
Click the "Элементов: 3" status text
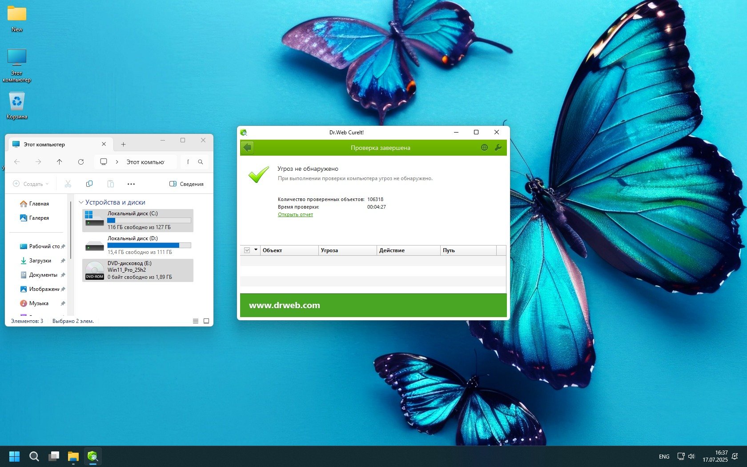[27, 321]
